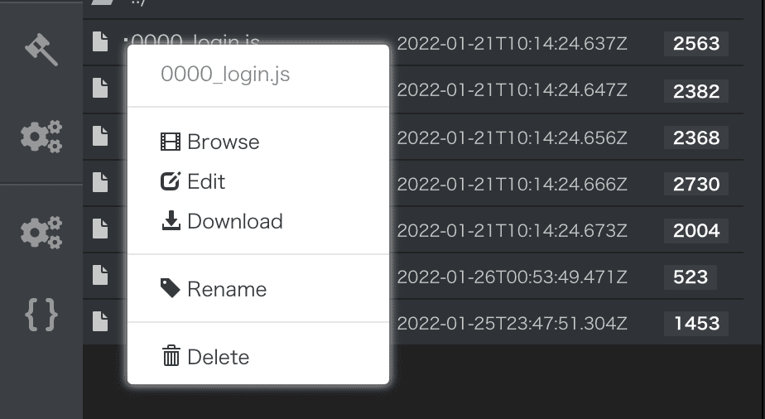Click the 523 size badge
This screenshot has height=419, width=765.
tap(690, 277)
